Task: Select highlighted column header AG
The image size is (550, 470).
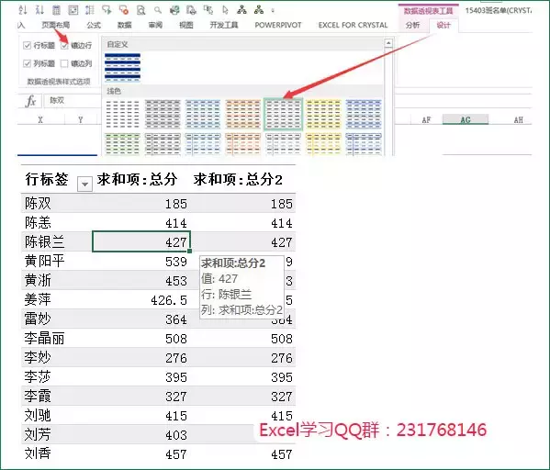Action: 466,119
